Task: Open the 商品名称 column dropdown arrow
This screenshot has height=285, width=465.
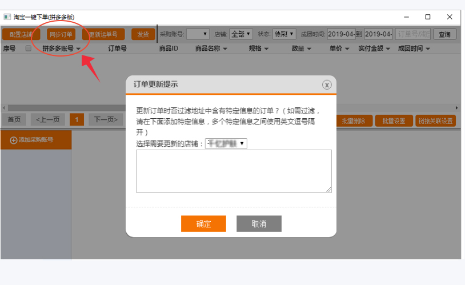Action: point(225,49)
